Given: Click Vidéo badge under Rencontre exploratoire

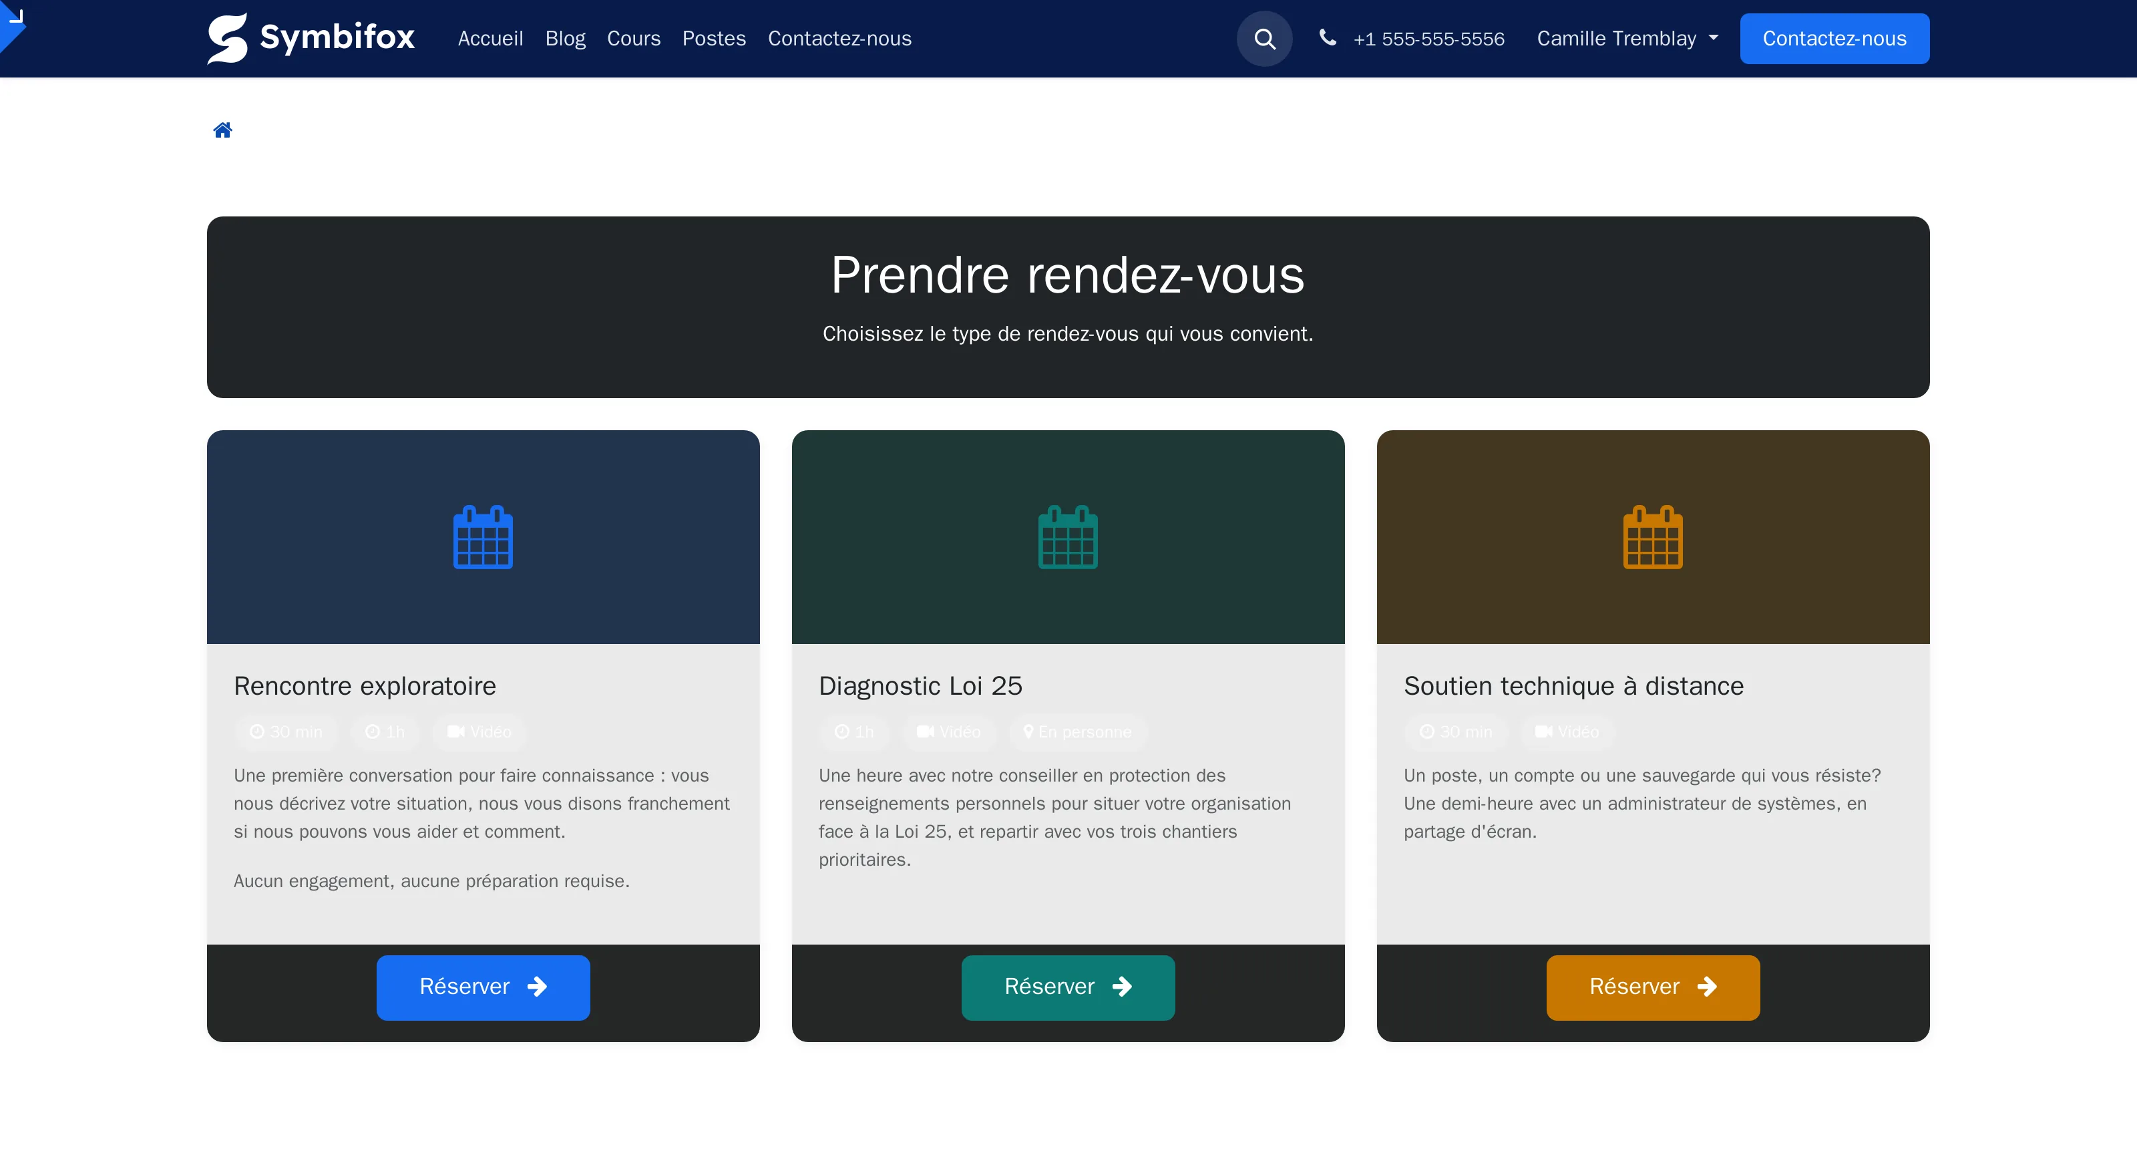Looking at the screenshot, I should pyautogui.click(x=479, y=731).
